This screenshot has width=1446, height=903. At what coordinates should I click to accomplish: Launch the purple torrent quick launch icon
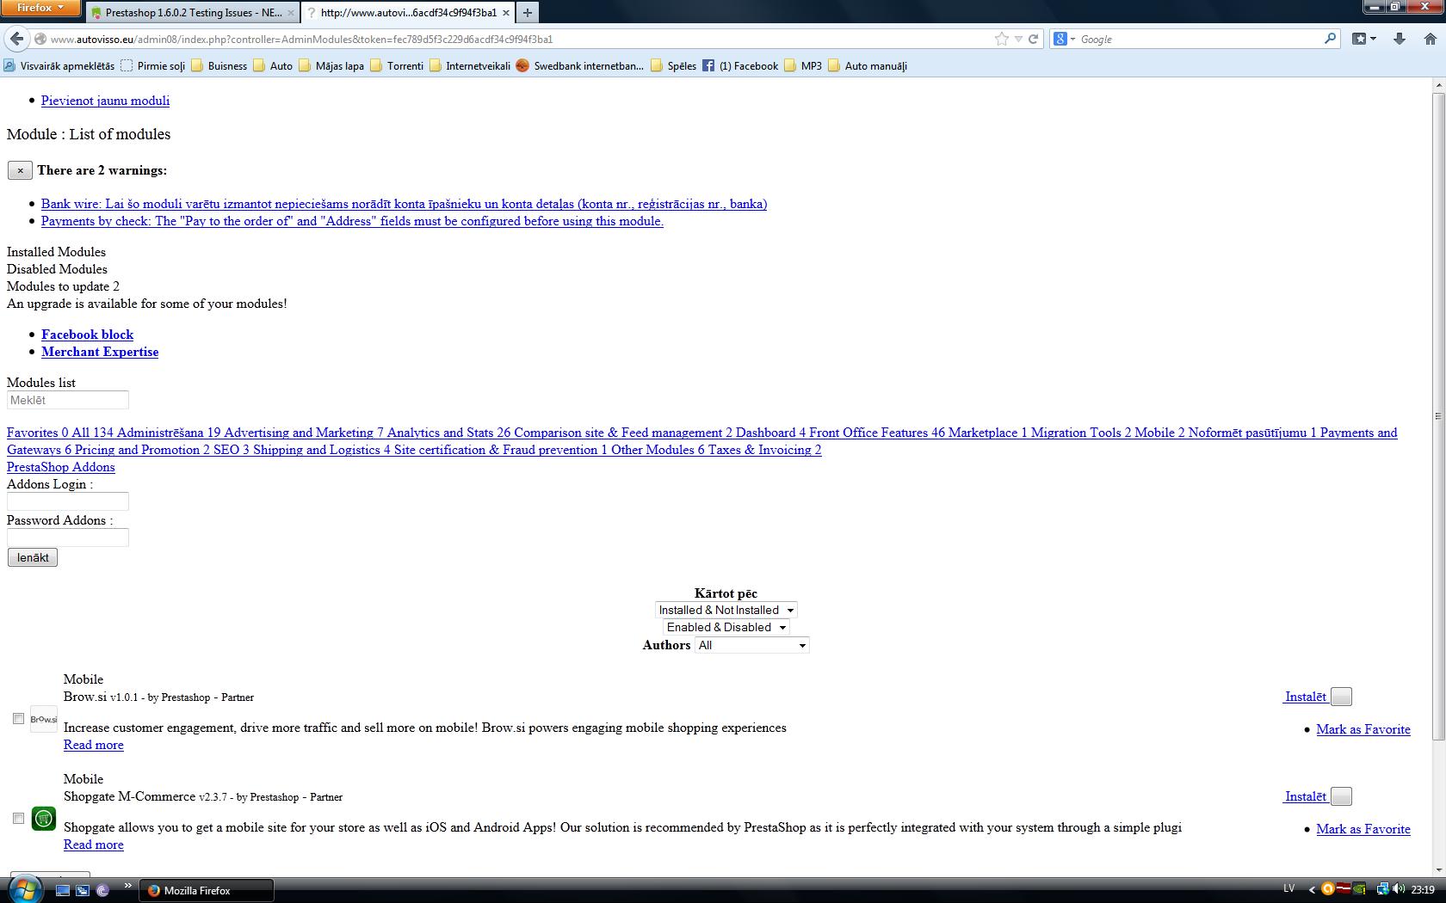coord(102,890)
